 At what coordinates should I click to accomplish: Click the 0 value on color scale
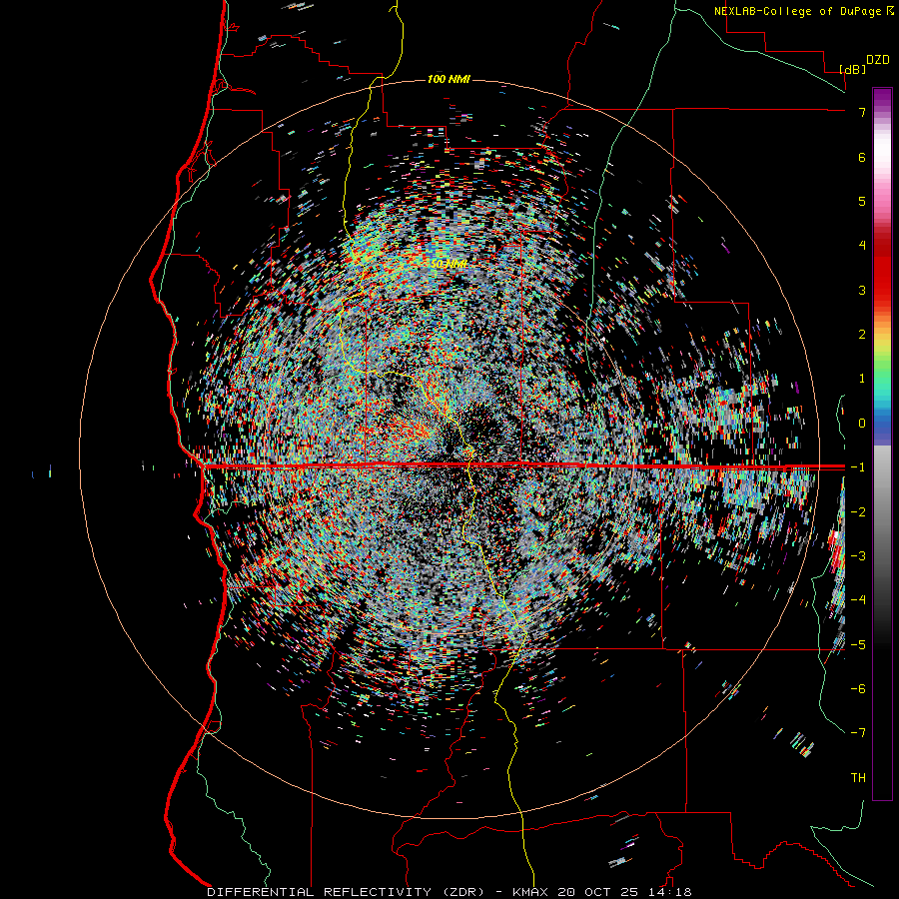[862, 424]
